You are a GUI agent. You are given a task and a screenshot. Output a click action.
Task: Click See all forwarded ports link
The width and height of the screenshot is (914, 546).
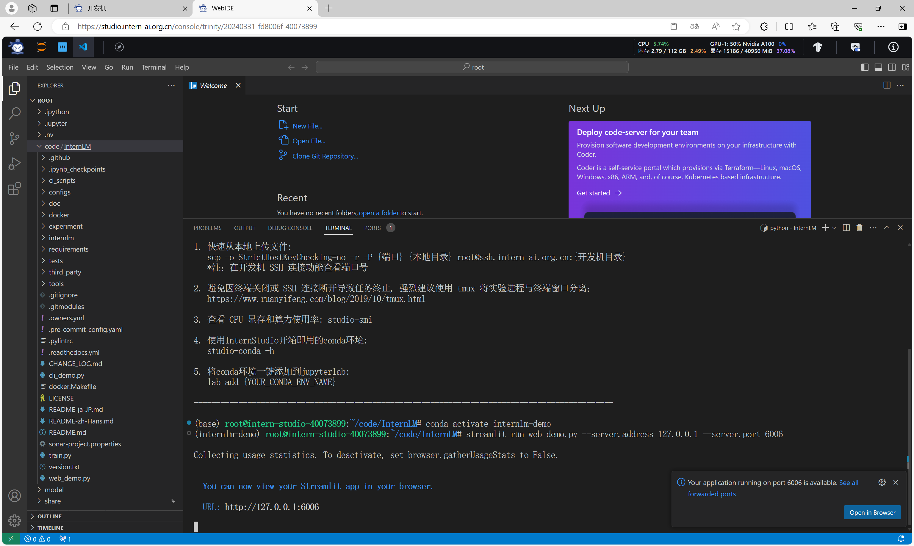(x=773, y=488)
